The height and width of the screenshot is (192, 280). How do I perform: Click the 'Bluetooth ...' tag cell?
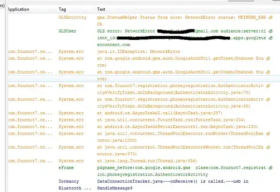[75, 188]
